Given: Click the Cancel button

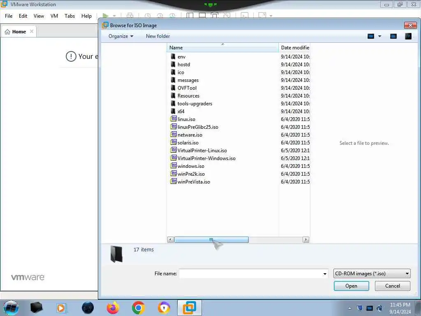Looking at the screenshot, I should click(393, 286).
